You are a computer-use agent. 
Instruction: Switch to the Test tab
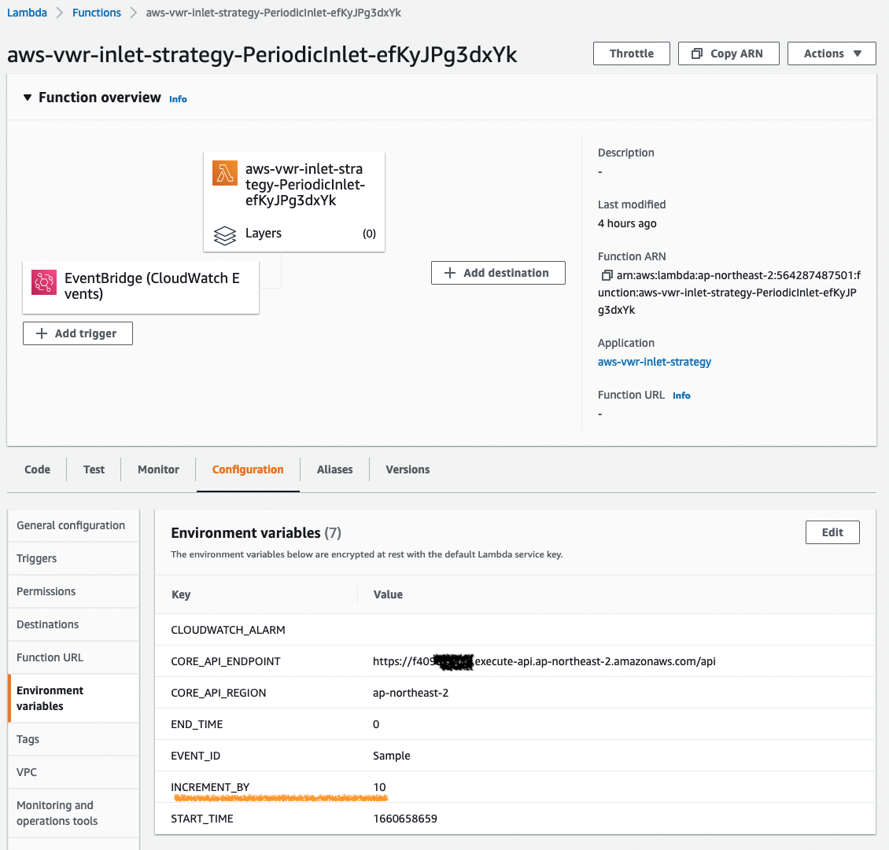tap(94, 469)
